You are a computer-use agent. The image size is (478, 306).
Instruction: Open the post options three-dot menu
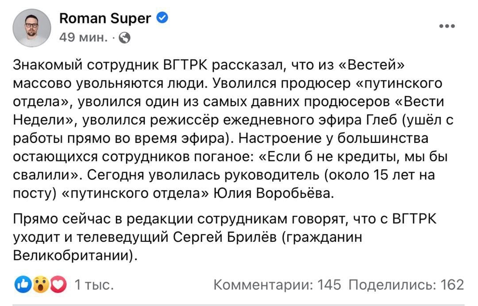pos(447,27)
